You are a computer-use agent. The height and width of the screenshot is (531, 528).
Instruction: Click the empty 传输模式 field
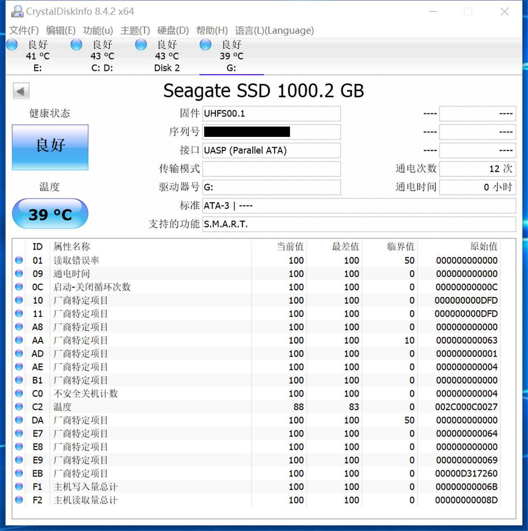[271, 169]
